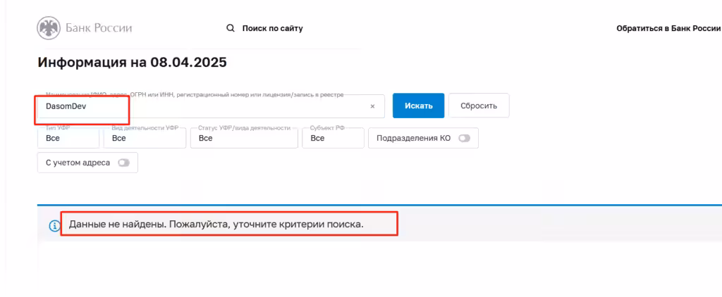Click the Информация на 08.04.2025 heading
722x297 pixels.
[x=132, y=63]
